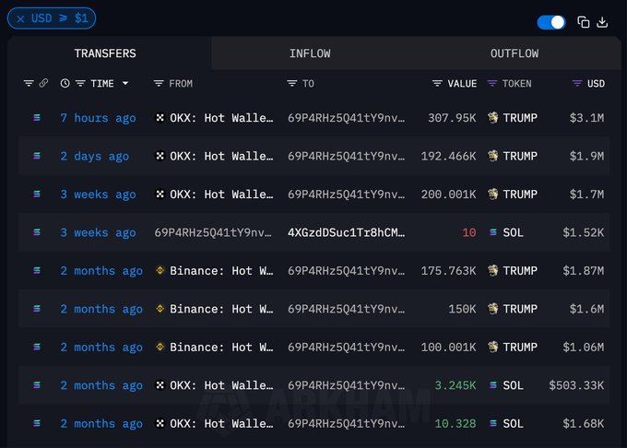The image size is (627, 448).
Task: Click the TRUMP token in the $1.06M row
Action: 520,347
